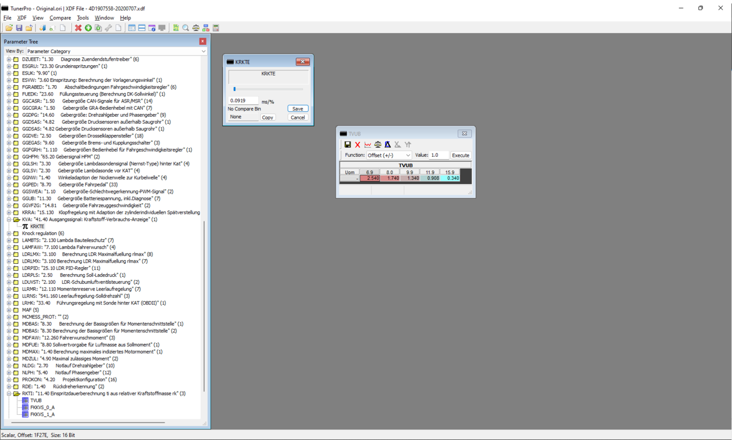Click the blue floppy save icon in main toolbar

(x=19, y=28)
